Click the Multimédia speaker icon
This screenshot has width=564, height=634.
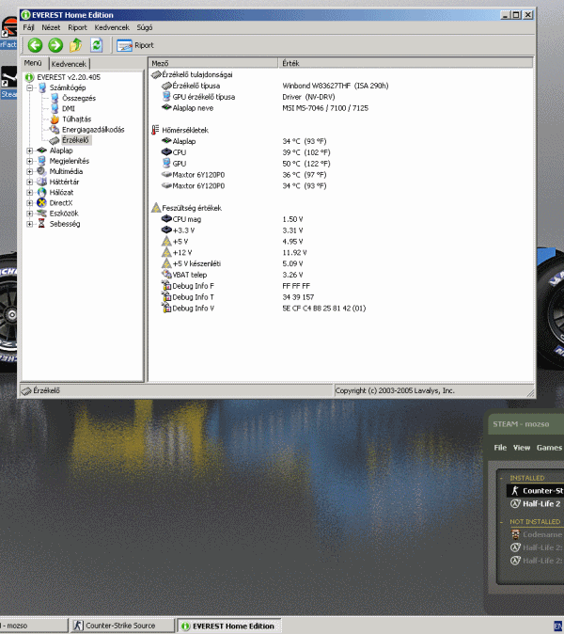41,171
